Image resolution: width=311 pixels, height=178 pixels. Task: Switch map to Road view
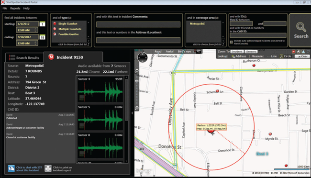[x=158, y=51]
